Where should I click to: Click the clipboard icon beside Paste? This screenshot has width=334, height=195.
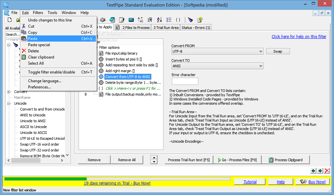[x=23, y=38]
